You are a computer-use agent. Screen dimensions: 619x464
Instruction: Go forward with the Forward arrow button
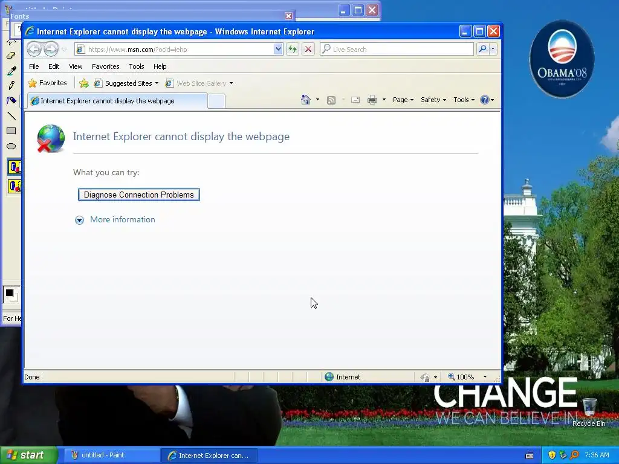click(x=51, y=50)
